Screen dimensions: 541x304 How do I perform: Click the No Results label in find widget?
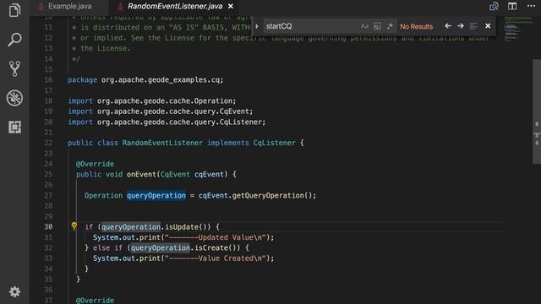coord(417,26)
